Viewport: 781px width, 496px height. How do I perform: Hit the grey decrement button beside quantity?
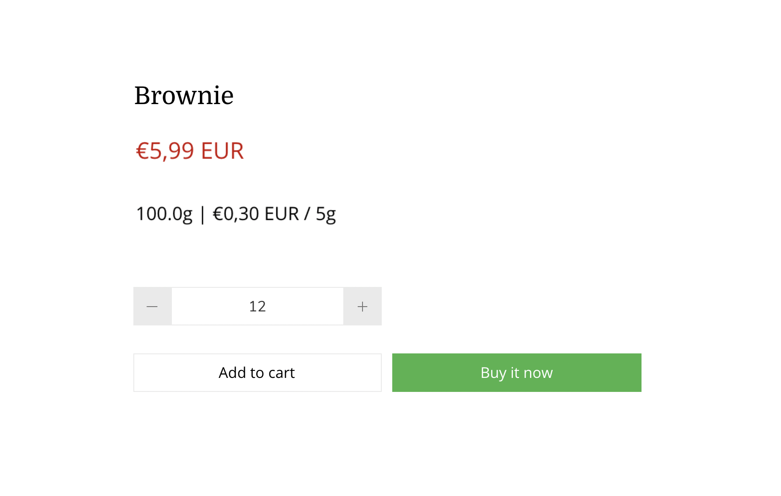(152, 307)
